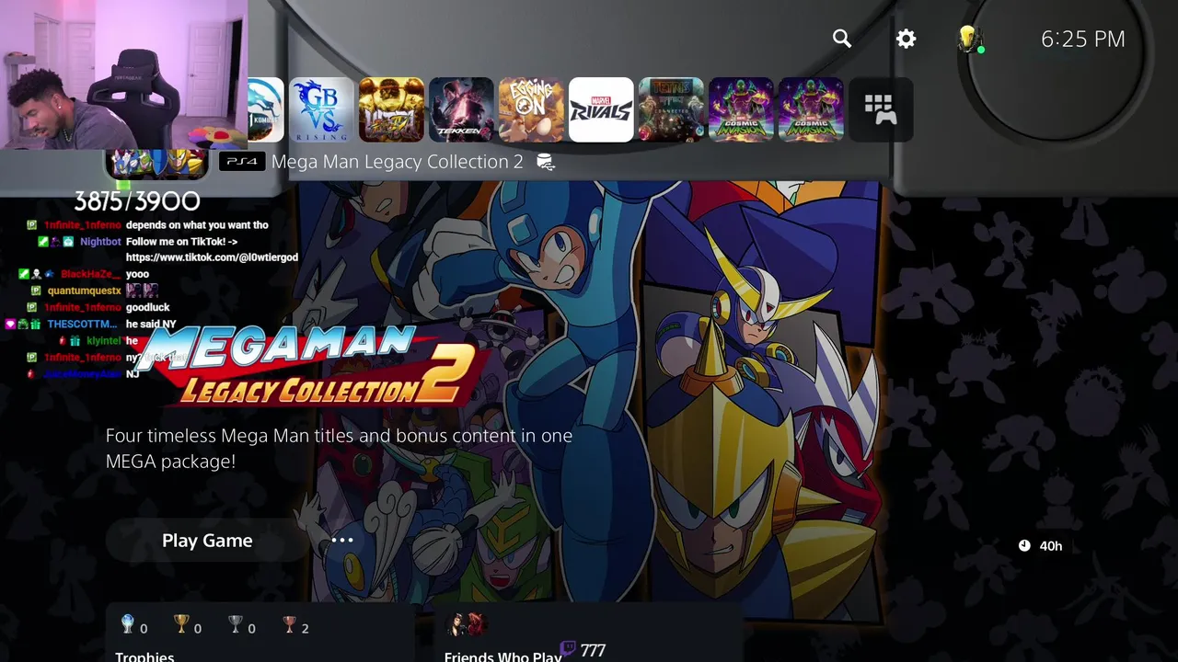Click the streamer webcam overlay
This screenshot has width=1178, height=662.
tap(123, 74)
